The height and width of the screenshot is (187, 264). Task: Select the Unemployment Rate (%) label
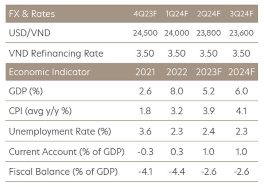[60, 130]
